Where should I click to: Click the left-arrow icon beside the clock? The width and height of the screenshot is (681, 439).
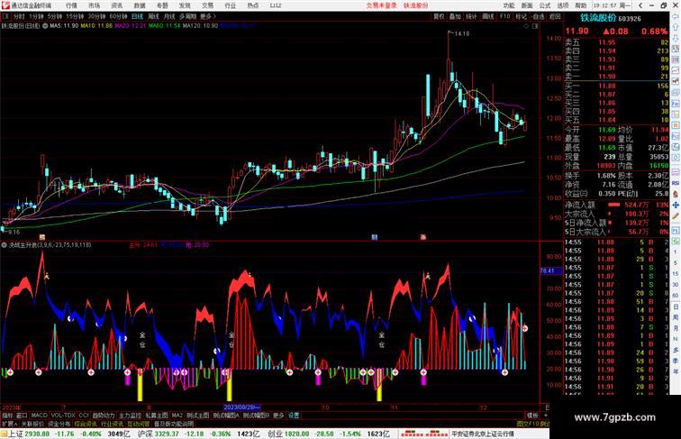(640, 5)
